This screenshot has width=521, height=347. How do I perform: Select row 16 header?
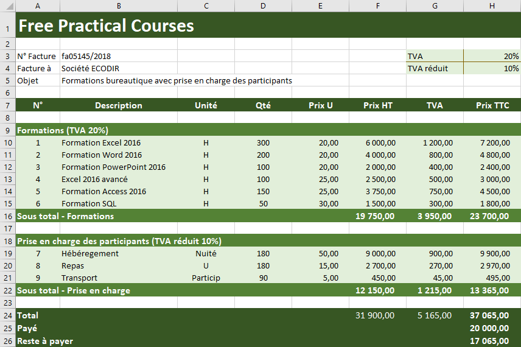click(x=7, y=216)
